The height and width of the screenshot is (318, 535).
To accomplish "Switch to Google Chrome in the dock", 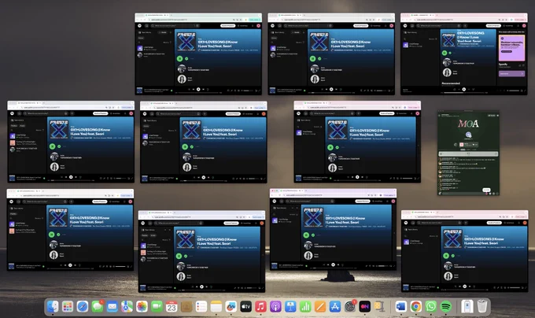I will point(415,306).
